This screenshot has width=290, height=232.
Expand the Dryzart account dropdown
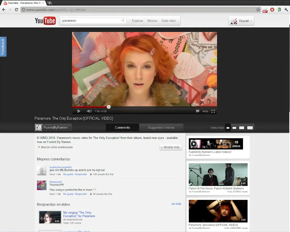point(241,21)
